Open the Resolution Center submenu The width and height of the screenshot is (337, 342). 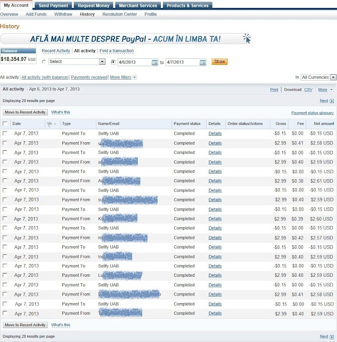coord(120,14)
